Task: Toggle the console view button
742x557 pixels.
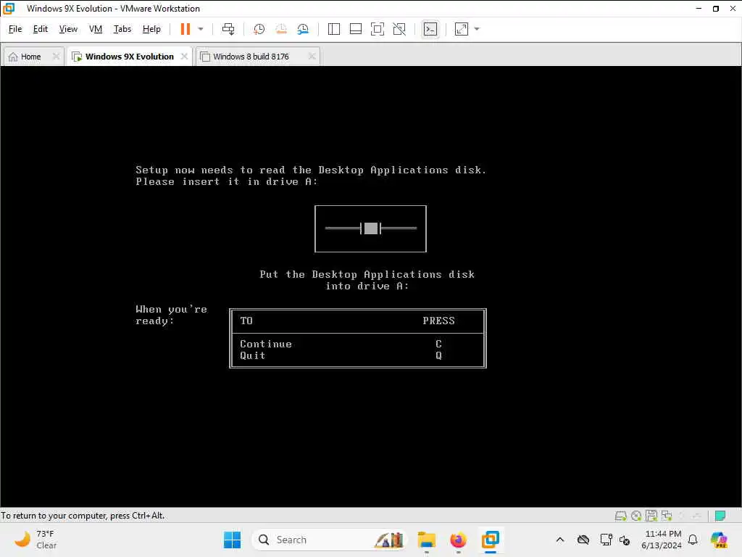Action: point(430,29)
